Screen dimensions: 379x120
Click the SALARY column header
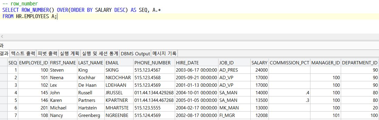tap(259, 63)
